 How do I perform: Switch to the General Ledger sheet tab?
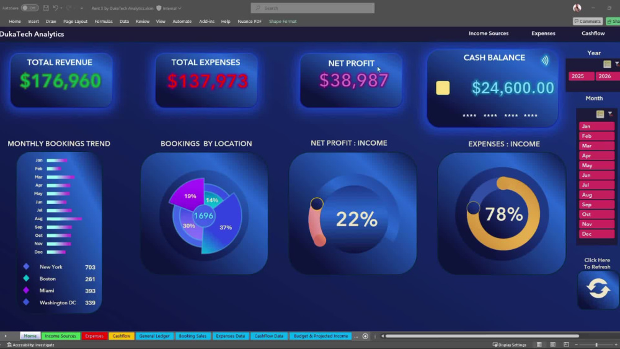(x=154, y=336)
